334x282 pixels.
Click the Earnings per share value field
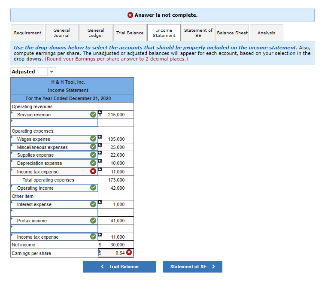click(116, 253)
